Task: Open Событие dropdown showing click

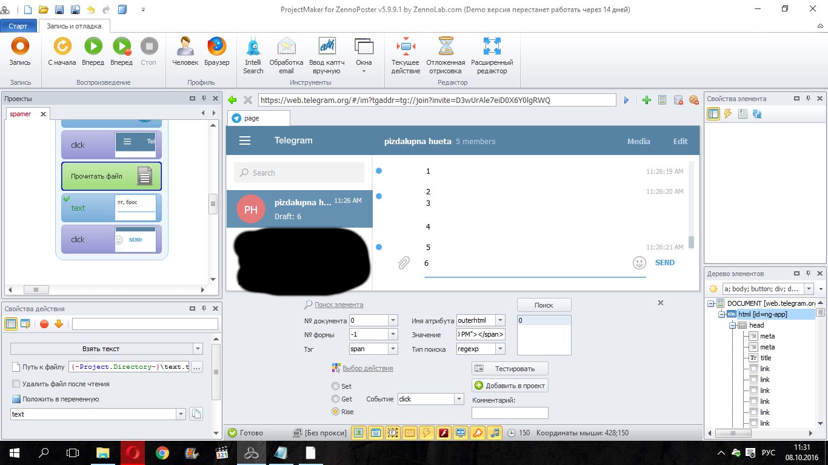Action: [x=459, y=399]
